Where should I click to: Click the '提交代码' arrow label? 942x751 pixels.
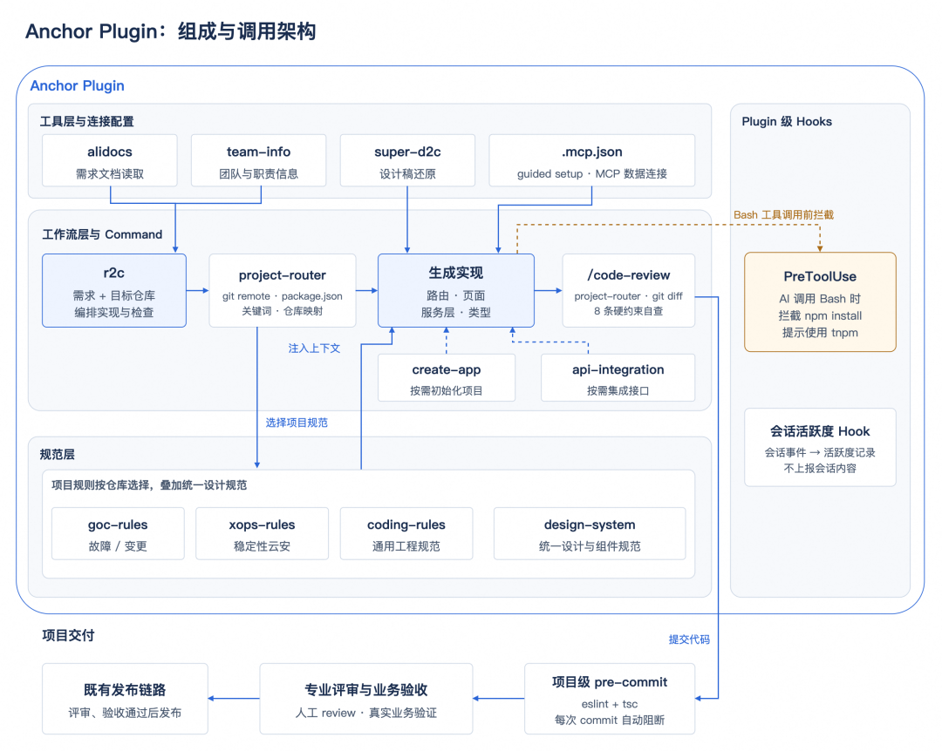pyautogui.click(x=689, y=639)
